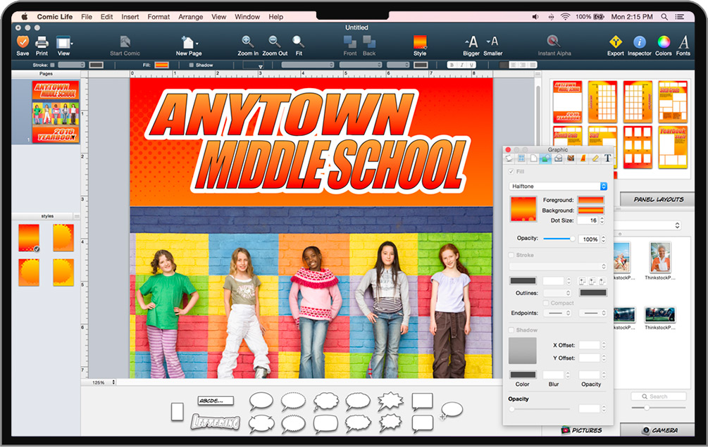708x447 pixels.
Task: Open the Colors wheel icon
Action: [664, 42]
